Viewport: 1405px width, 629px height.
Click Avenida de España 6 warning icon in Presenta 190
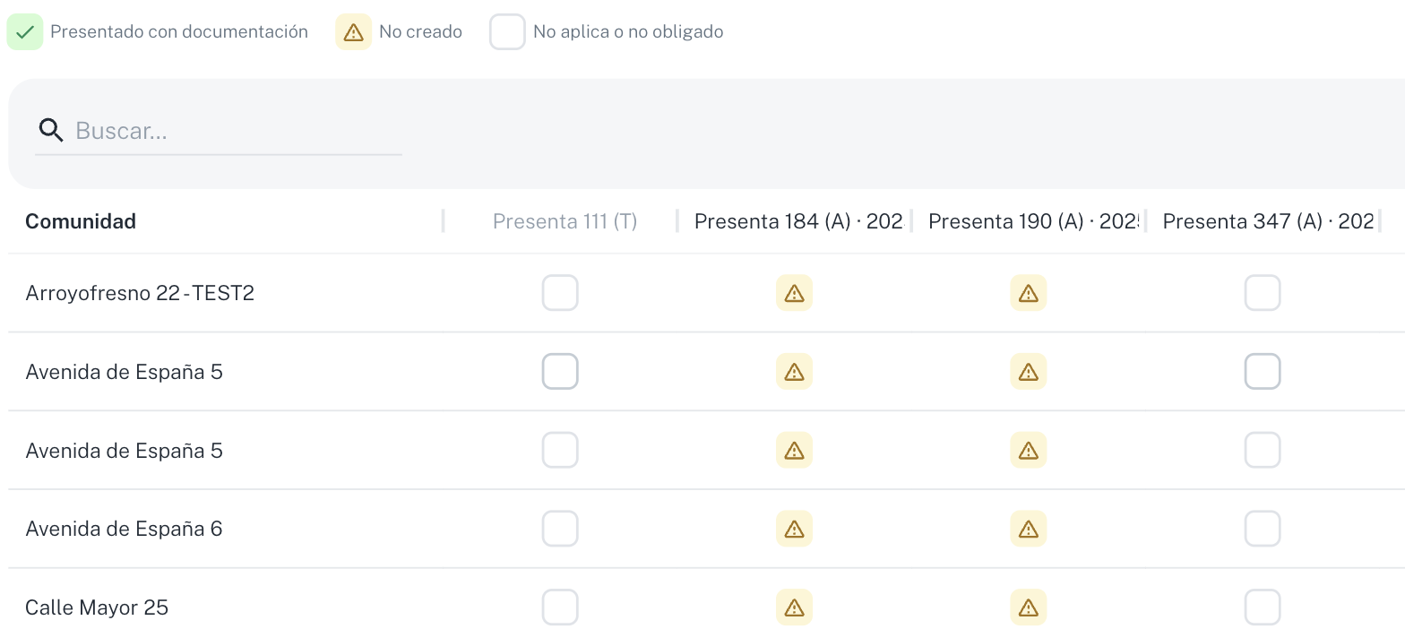tap(1029, 529)
